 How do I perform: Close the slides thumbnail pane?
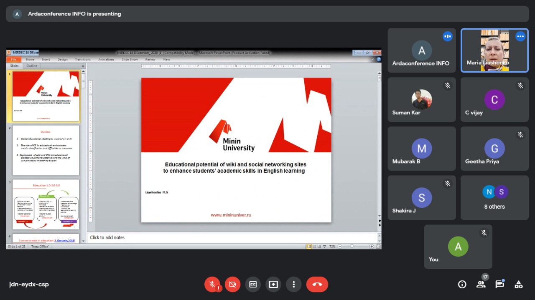(83, 66)
